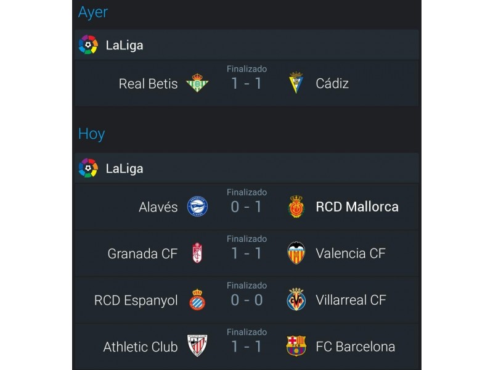
Task: Click the RCD Espanyol badge
Action: tap(197, 300)
